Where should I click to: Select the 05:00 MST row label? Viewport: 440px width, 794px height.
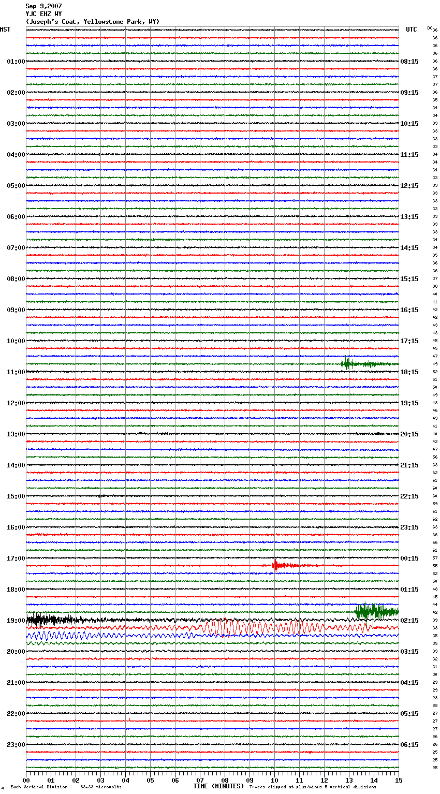16,186
